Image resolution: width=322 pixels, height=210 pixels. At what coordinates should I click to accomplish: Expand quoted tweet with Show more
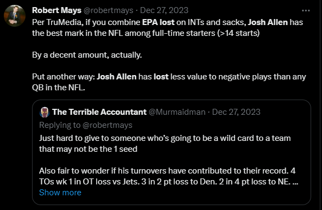click(x=60, y=193)
